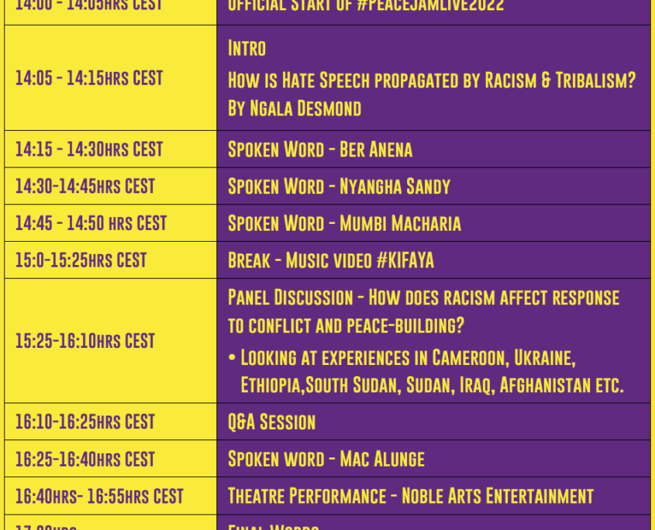Click the bullet listing Cameroon, Ukraine experiences
This screenshot has height=530, width=655.
(x=426, y=371)
